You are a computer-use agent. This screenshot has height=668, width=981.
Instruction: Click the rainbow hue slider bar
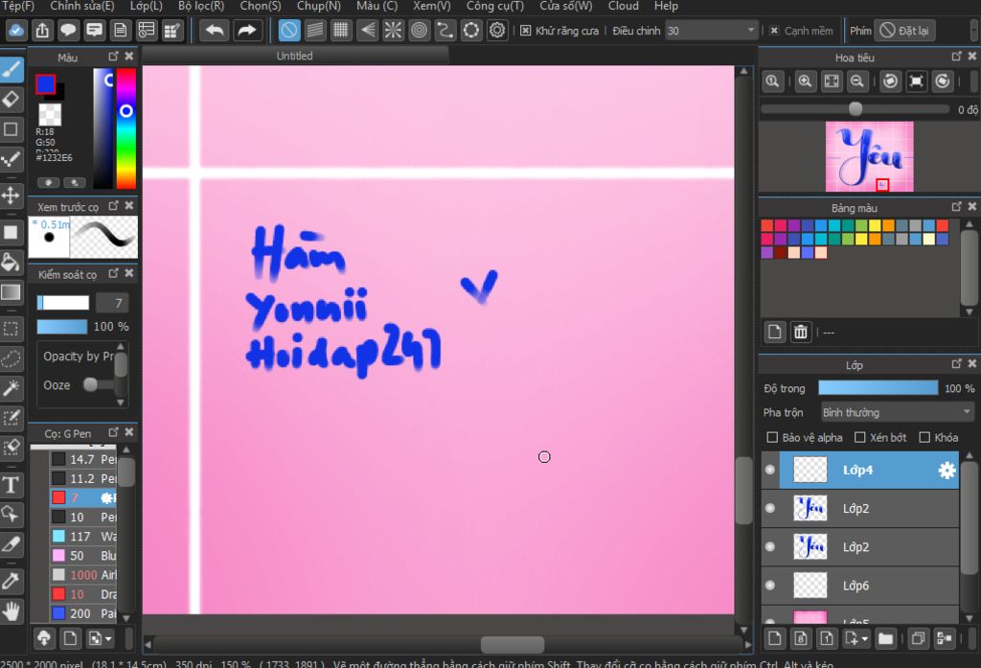(125, 128)
